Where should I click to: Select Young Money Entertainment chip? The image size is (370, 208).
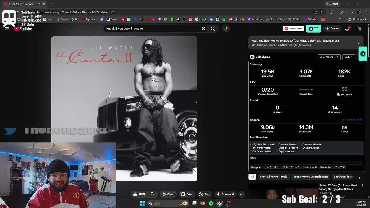tap(310, 177)
